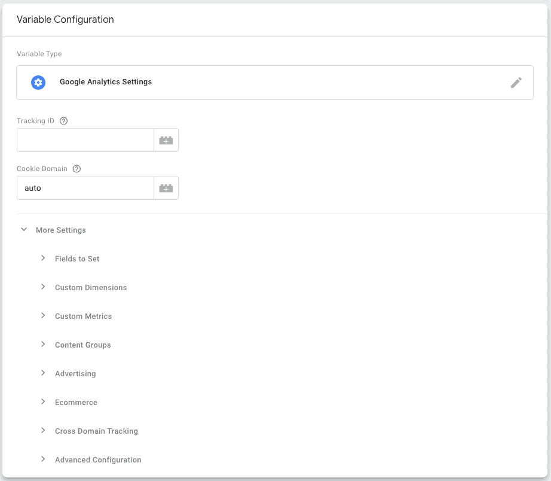The height and width of the screenshot is (481, 551).
Task: Click the Variable Type label
Action: coord(39,54)
